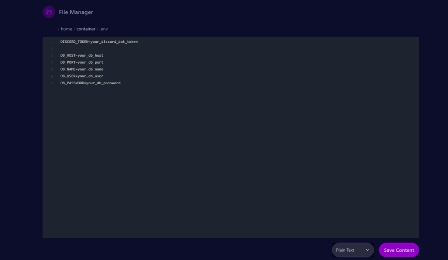The width and height of the screenshot is (448, 260).
Task: Click the purple folder icon beside File Manager
Action: (49, 12)
